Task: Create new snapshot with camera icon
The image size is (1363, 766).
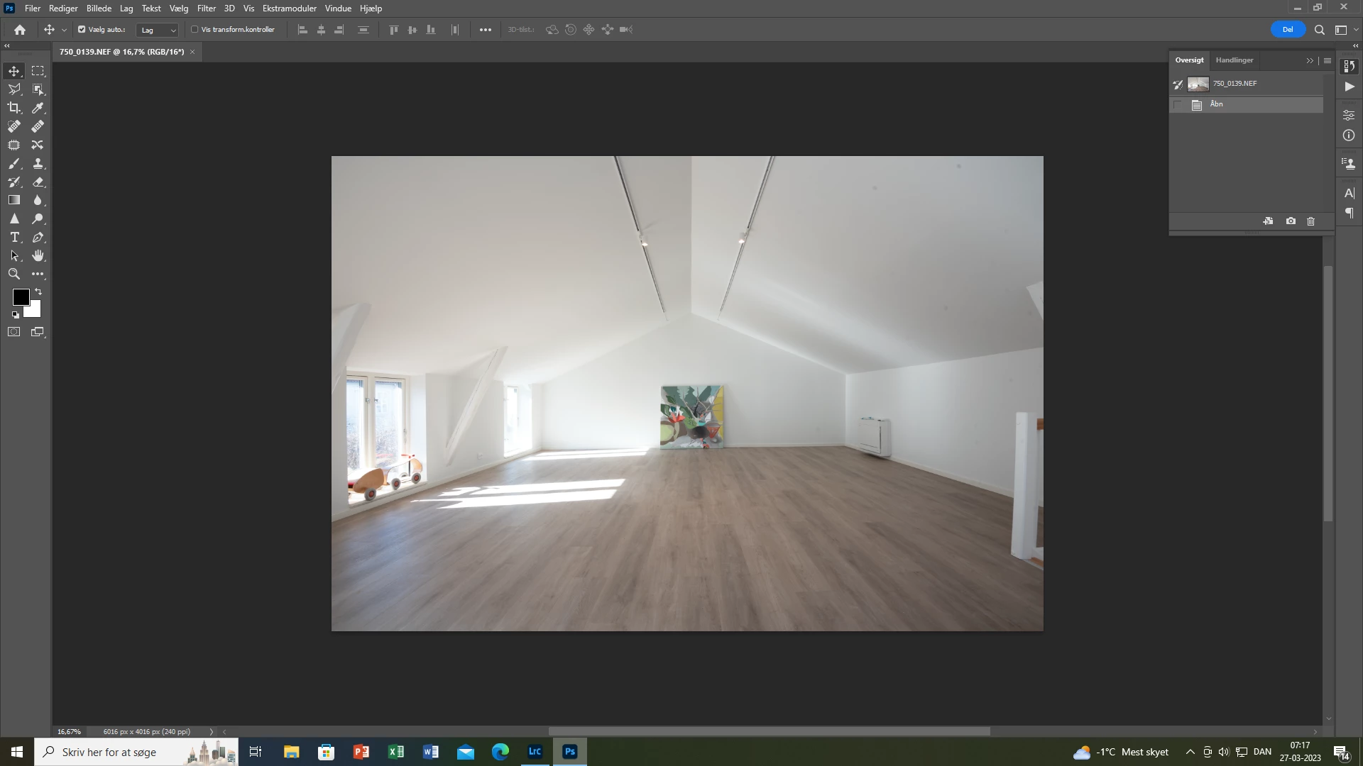Action: tap(1291, 221)
